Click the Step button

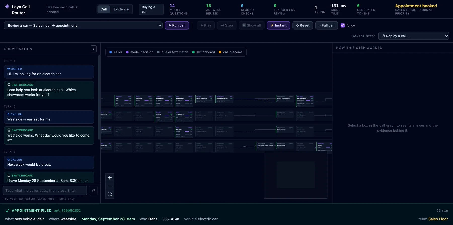pyautogui.click(x=227, y=25)
